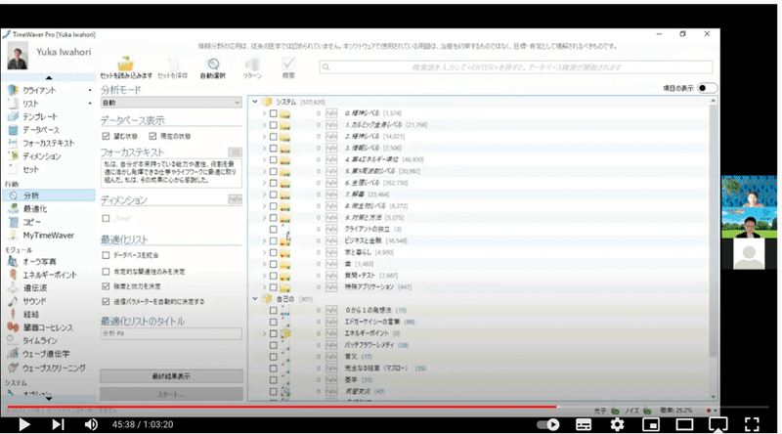Screen dimensions: 782x434
Task: Click the 最適化リストのタイトル input field
Action: click(171, 333)
